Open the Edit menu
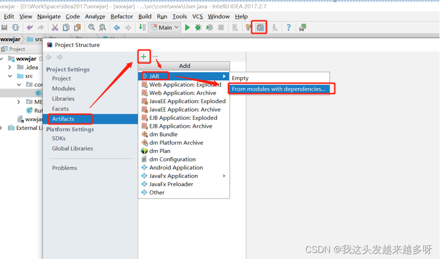The image size is (440, 259). (x=9, y=17)
